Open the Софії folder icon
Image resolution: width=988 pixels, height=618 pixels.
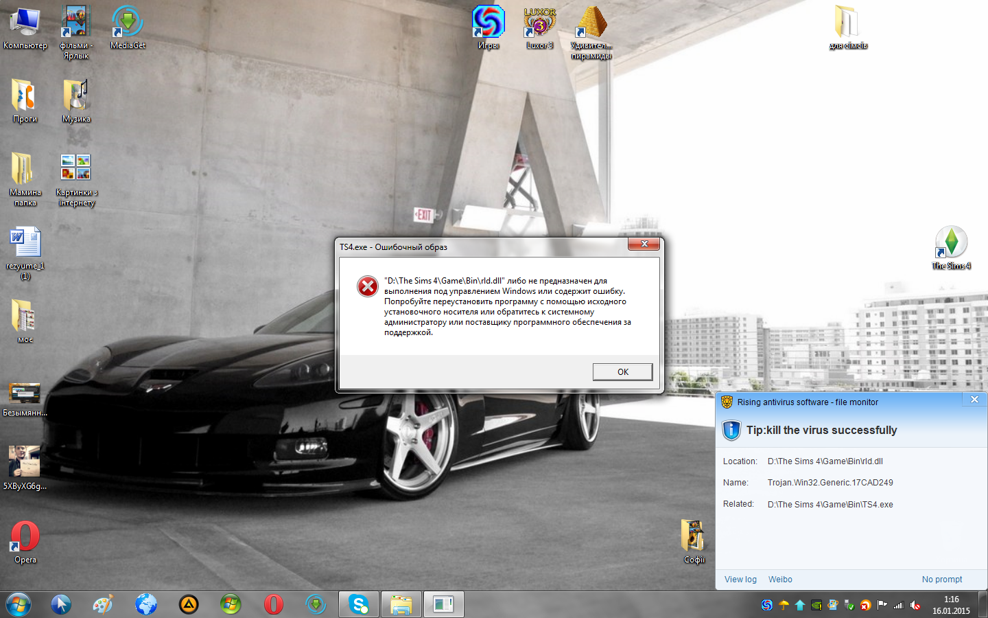[x=694, y=542]
